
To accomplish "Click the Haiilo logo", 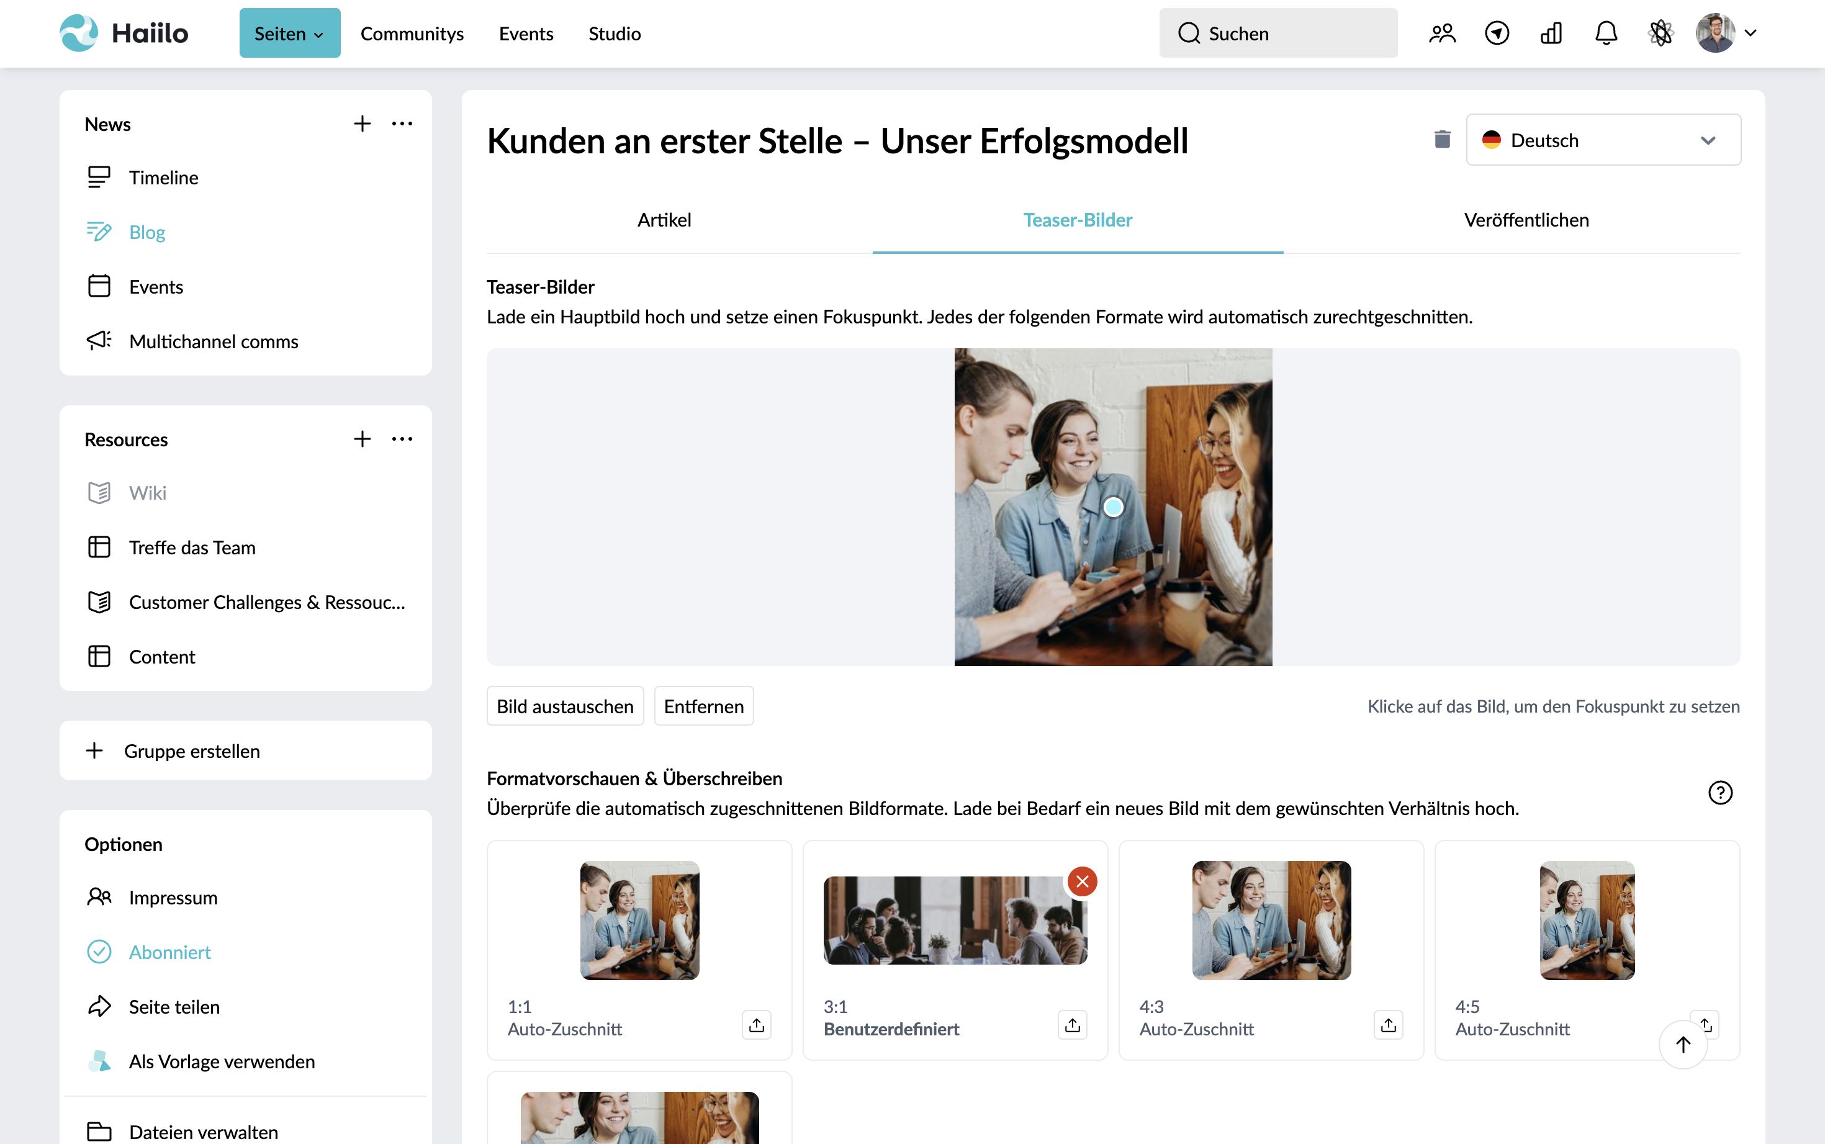I will 124,34.
